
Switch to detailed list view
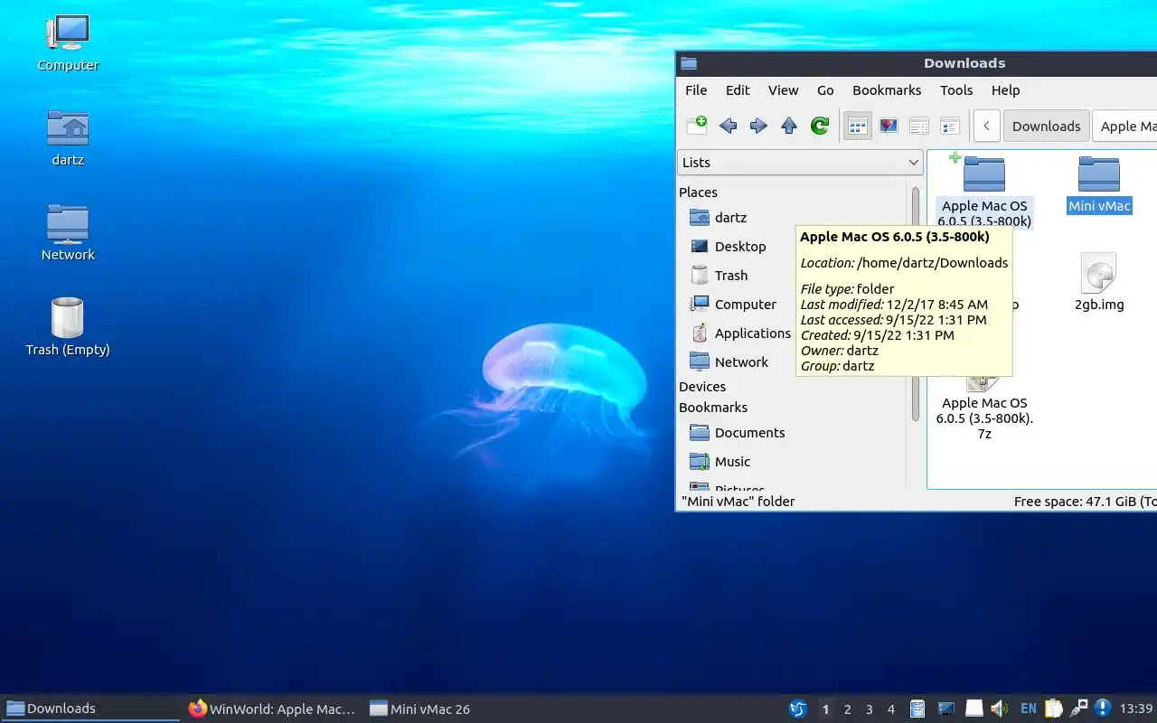(x=950, y=126)
